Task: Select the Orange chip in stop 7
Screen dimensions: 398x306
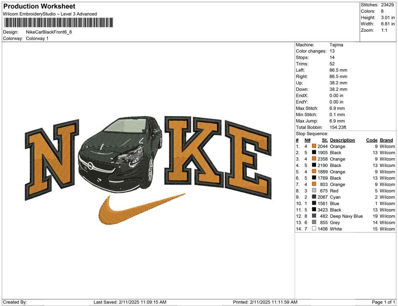Action: (314, 184)
